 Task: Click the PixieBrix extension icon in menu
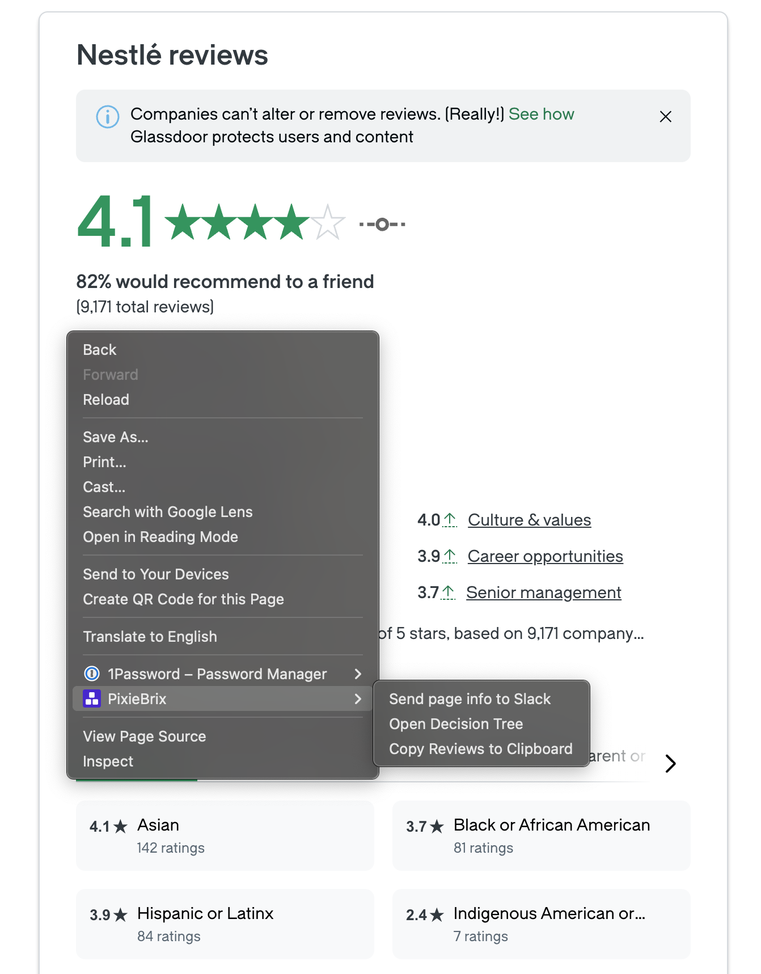[x=92, y=698]
